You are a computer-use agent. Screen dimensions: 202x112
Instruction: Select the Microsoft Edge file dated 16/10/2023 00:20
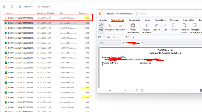tap(47, 23)
